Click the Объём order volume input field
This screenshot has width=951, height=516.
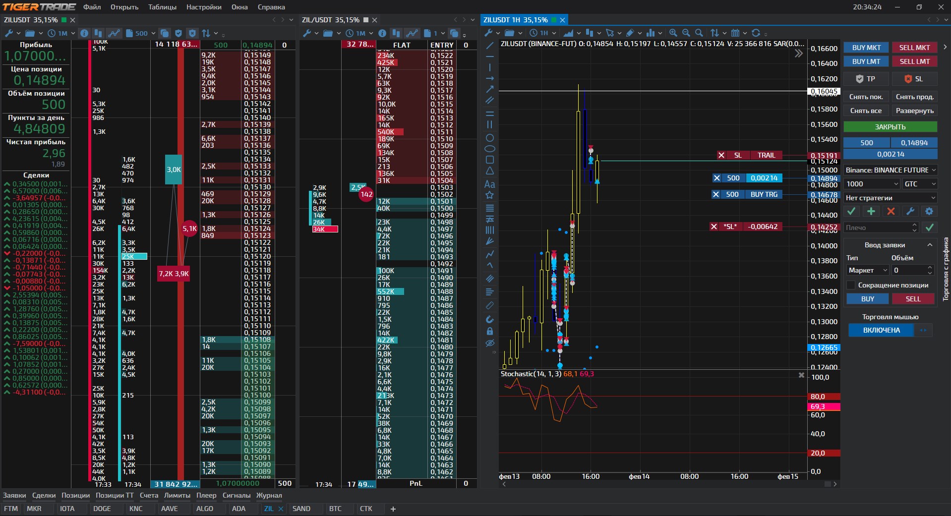pyautogui.click(x=909, y=270)
